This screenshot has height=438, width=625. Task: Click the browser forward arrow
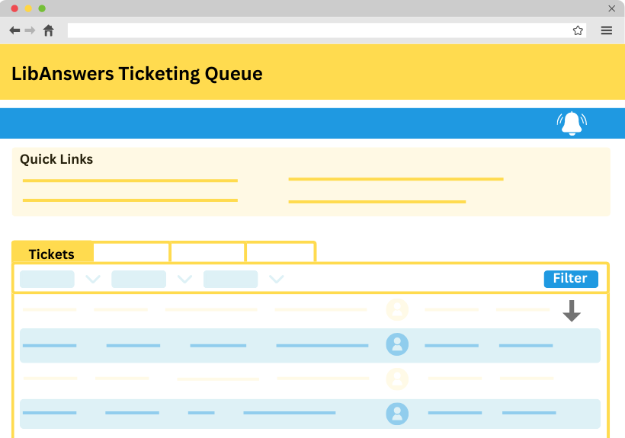30,30
